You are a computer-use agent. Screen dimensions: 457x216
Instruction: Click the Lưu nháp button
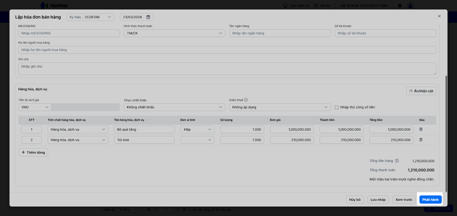tap(378, 200)
